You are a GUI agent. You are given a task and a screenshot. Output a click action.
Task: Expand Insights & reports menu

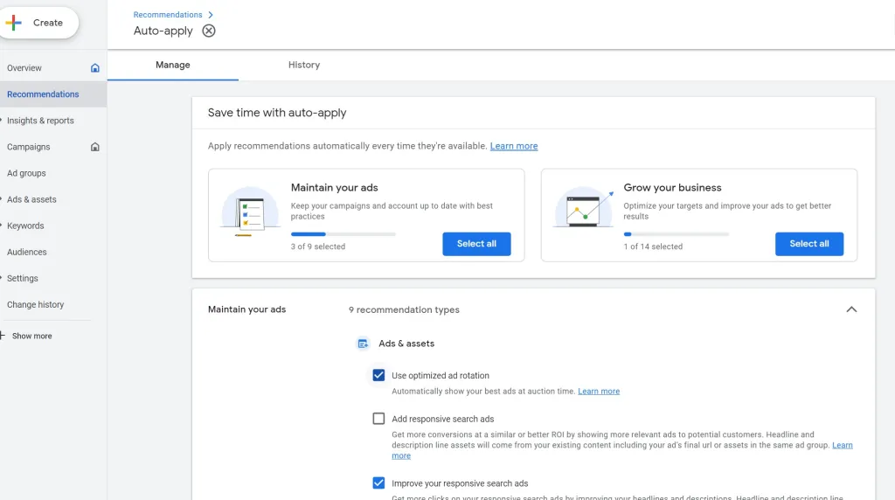click(x=40, y=121)
